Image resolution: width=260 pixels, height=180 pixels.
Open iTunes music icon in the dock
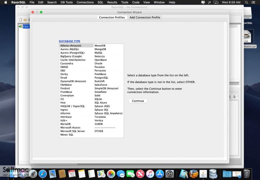[150, 174]
